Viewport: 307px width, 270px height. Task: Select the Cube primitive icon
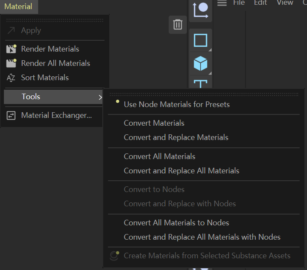pos(200,64)
